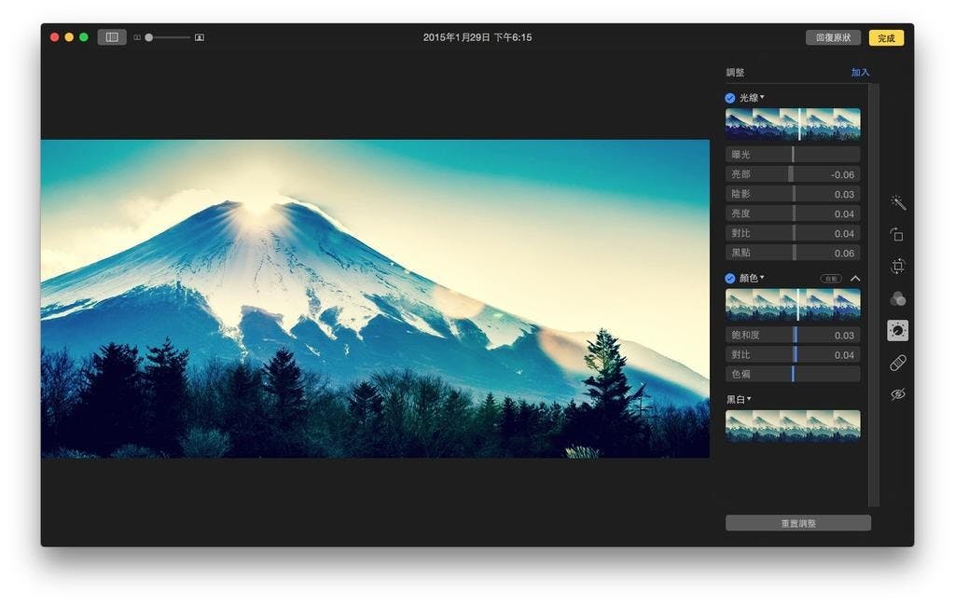This screenshot has height=605, width=955.
Task: Select the Rotate tool icon
Action: 897,235
